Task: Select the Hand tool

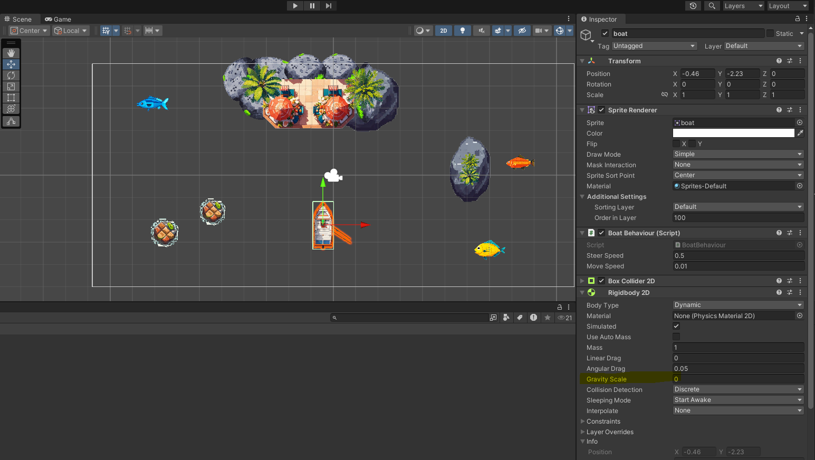Action: click(11, 53)
